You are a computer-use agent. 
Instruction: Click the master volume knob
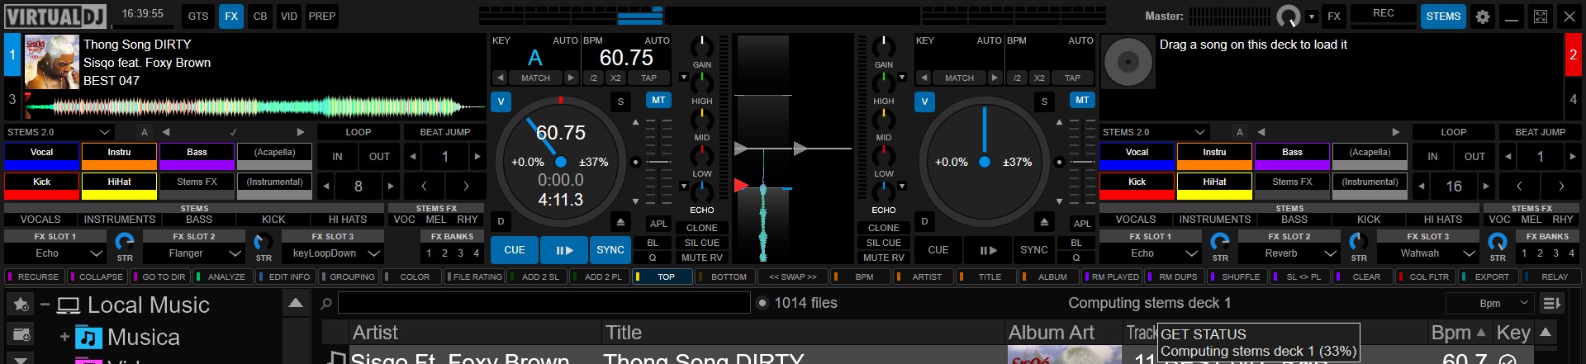click(1288, 17)
